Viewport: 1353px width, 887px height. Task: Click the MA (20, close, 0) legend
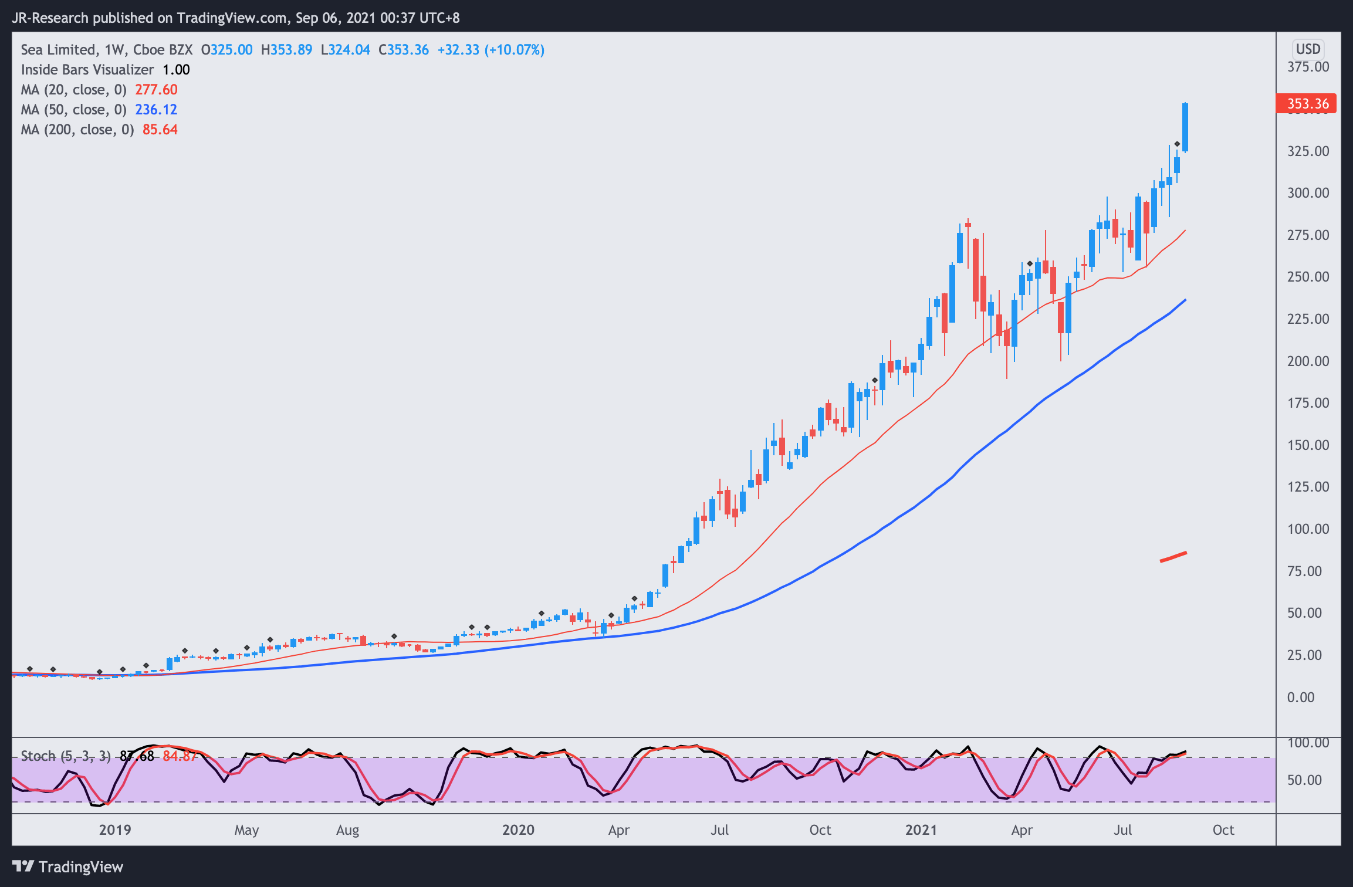74,90
